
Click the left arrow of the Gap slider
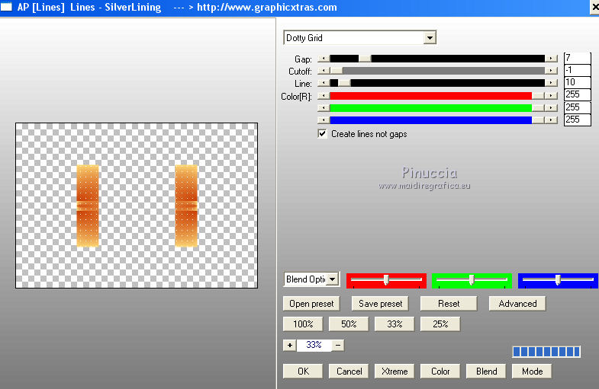(x=324, y=59)
